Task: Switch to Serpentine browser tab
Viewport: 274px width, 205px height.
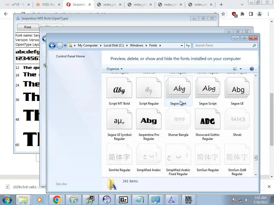Action: 79,5
